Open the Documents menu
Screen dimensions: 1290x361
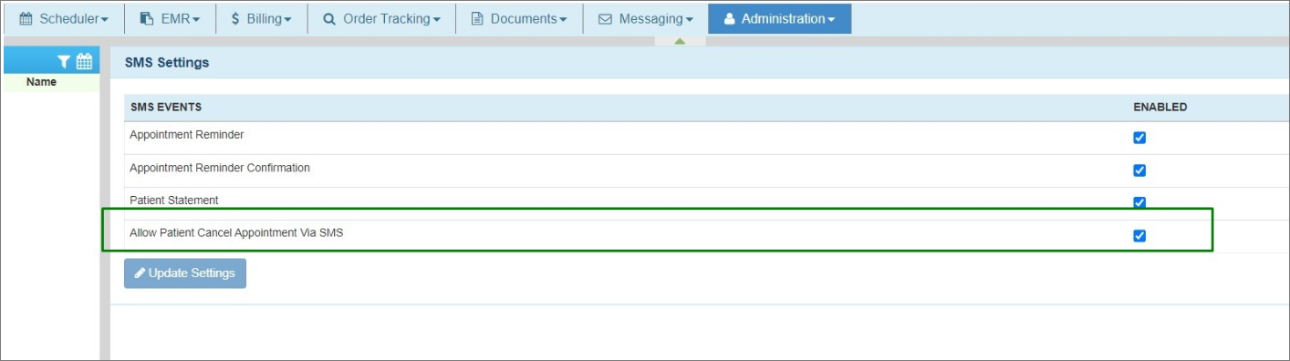(518, 18)
